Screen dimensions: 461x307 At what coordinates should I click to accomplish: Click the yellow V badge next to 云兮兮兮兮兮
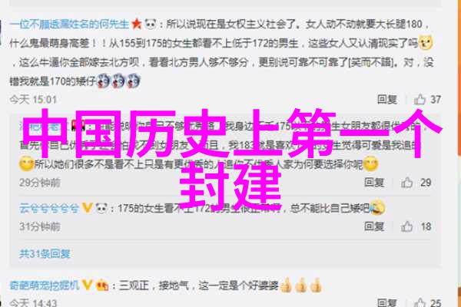pos(87,208)
